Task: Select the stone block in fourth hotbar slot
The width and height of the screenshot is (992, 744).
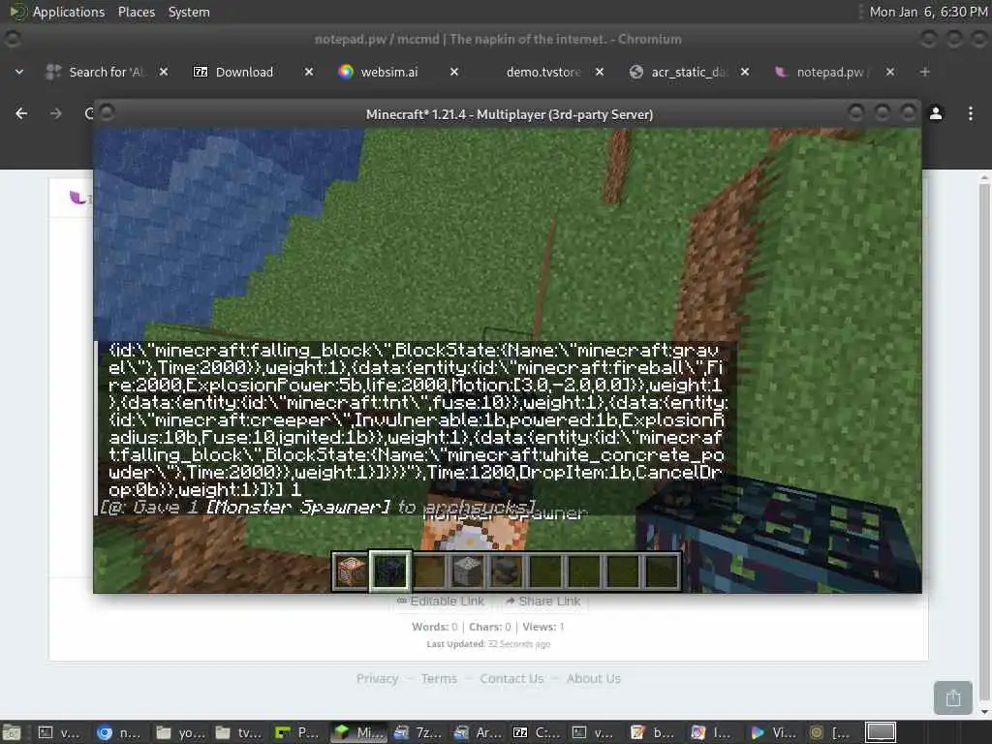Action: pyautogui.click(x=468, y=571)
